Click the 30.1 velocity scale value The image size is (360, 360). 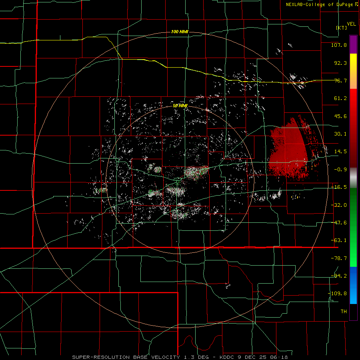pyautogui.click(x=340, y=134)
